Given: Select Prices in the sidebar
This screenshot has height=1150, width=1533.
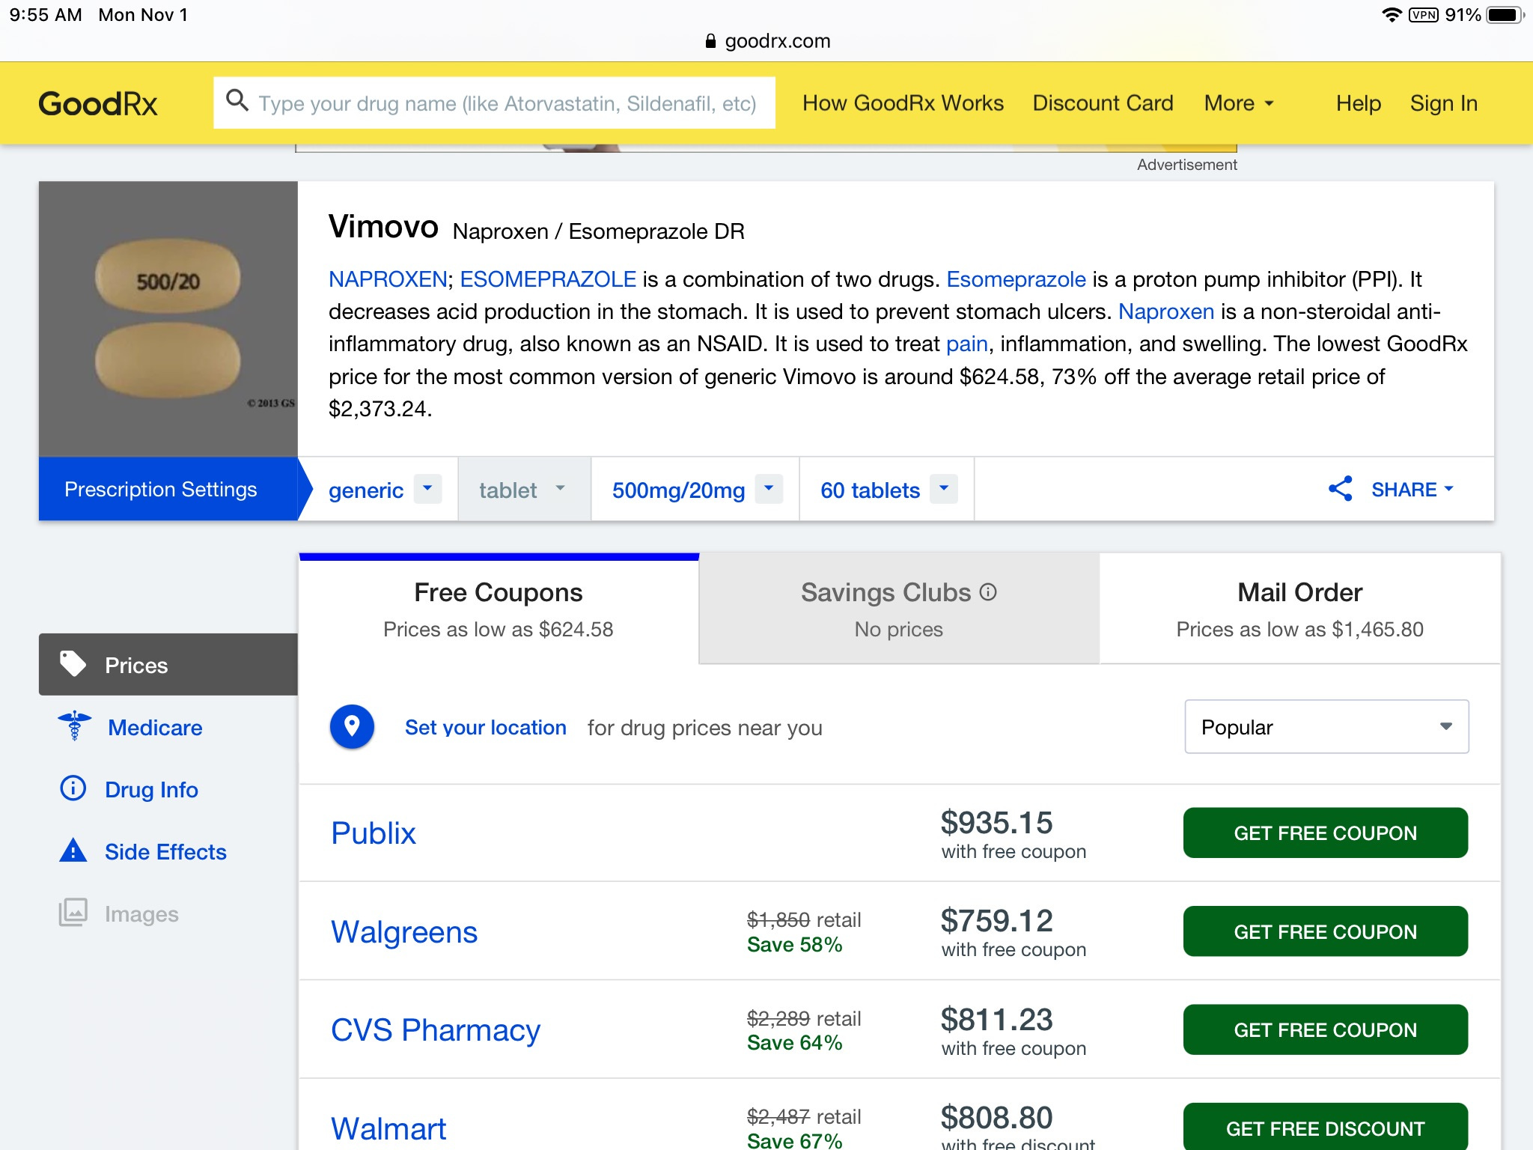Looking at the screenshot, I should point(168,664).
